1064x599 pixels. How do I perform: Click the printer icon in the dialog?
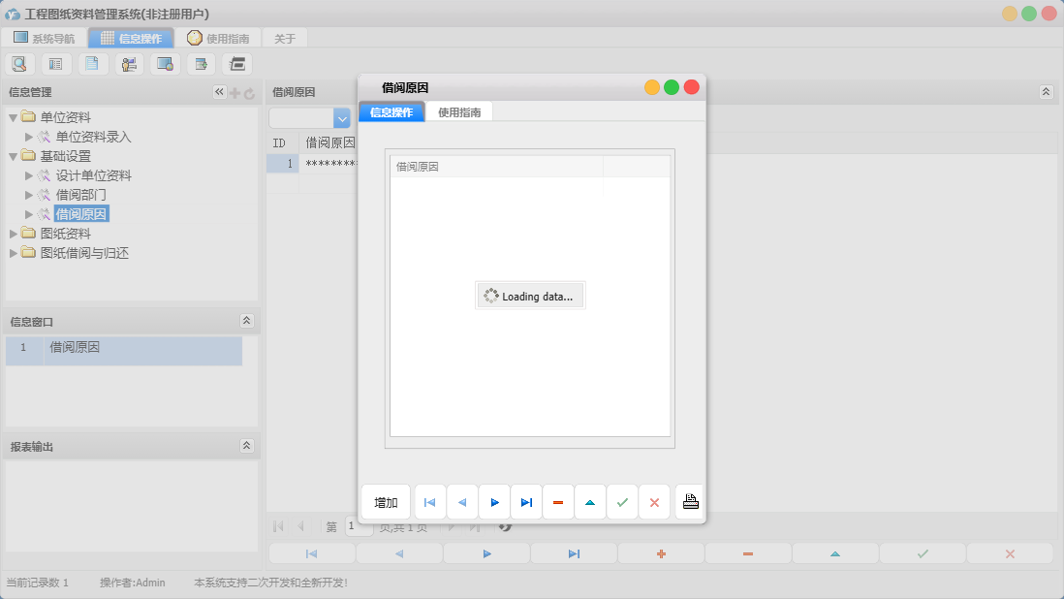point(690,502)
